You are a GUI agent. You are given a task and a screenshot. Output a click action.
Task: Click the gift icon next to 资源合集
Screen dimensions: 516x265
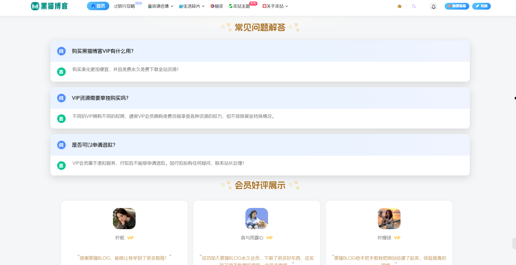(x=150, y=6)
